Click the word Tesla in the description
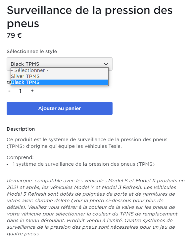Screen dimensions: 189x238 click(115, 146)
